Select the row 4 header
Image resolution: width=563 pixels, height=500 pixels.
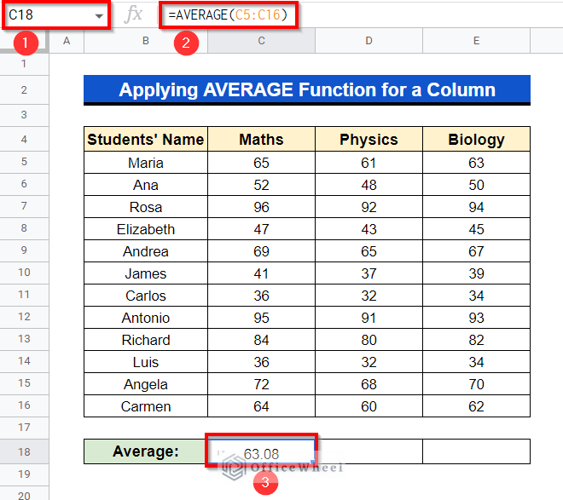24,139
